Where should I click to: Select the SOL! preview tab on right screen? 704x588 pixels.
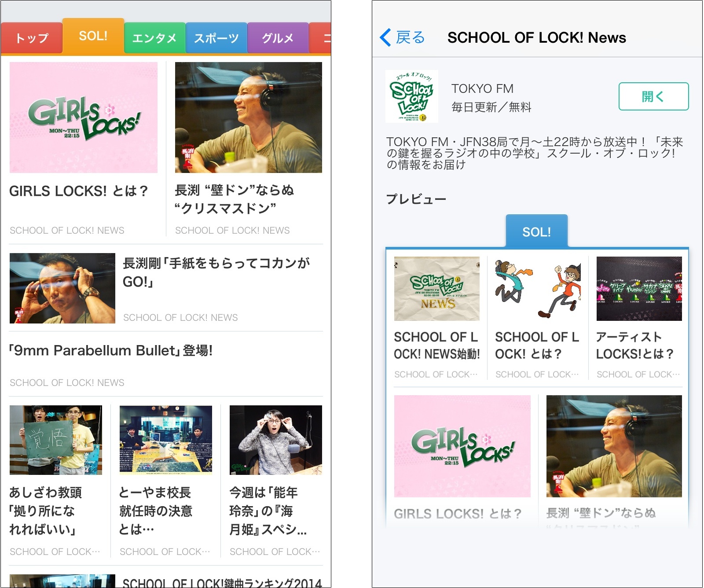click(537, 232)
